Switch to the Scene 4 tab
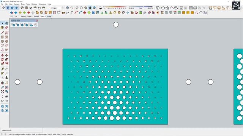 30,16
